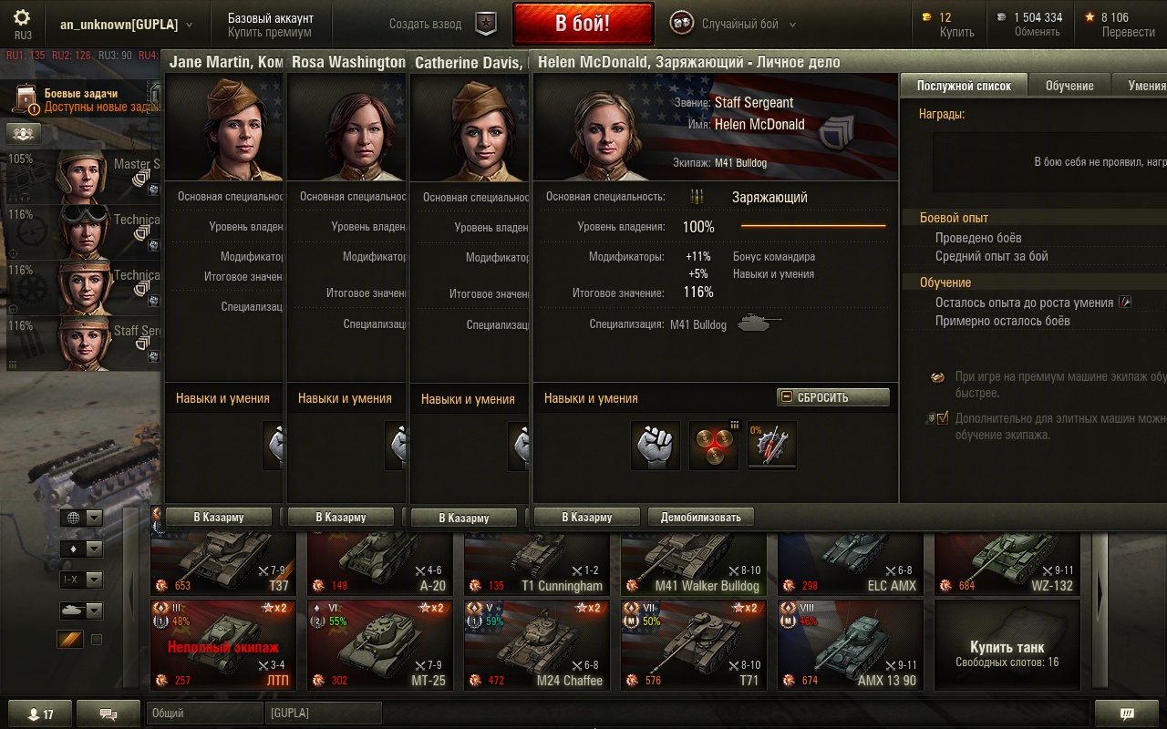Screen dimensions: 1167x729
Task: Select the M24 Chaffee tank
Action: [x=537, y=644]
